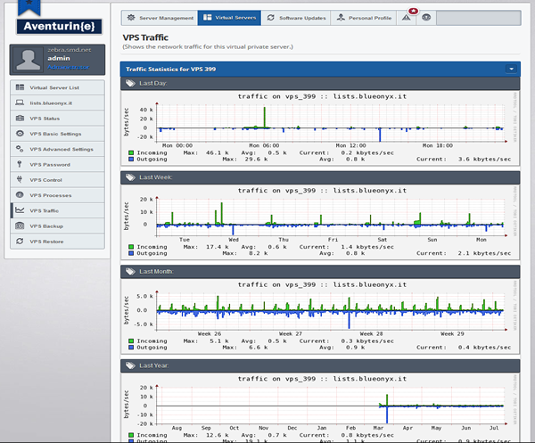Viewport: 535px width, 443px height.
Task: Click the VPS Traffic page heading
Action: [145, 37]
